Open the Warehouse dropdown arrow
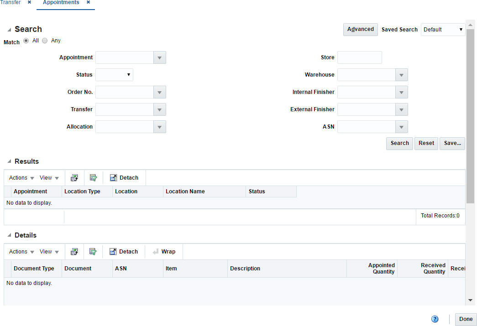477x326 pixels. tap(401, 75)
